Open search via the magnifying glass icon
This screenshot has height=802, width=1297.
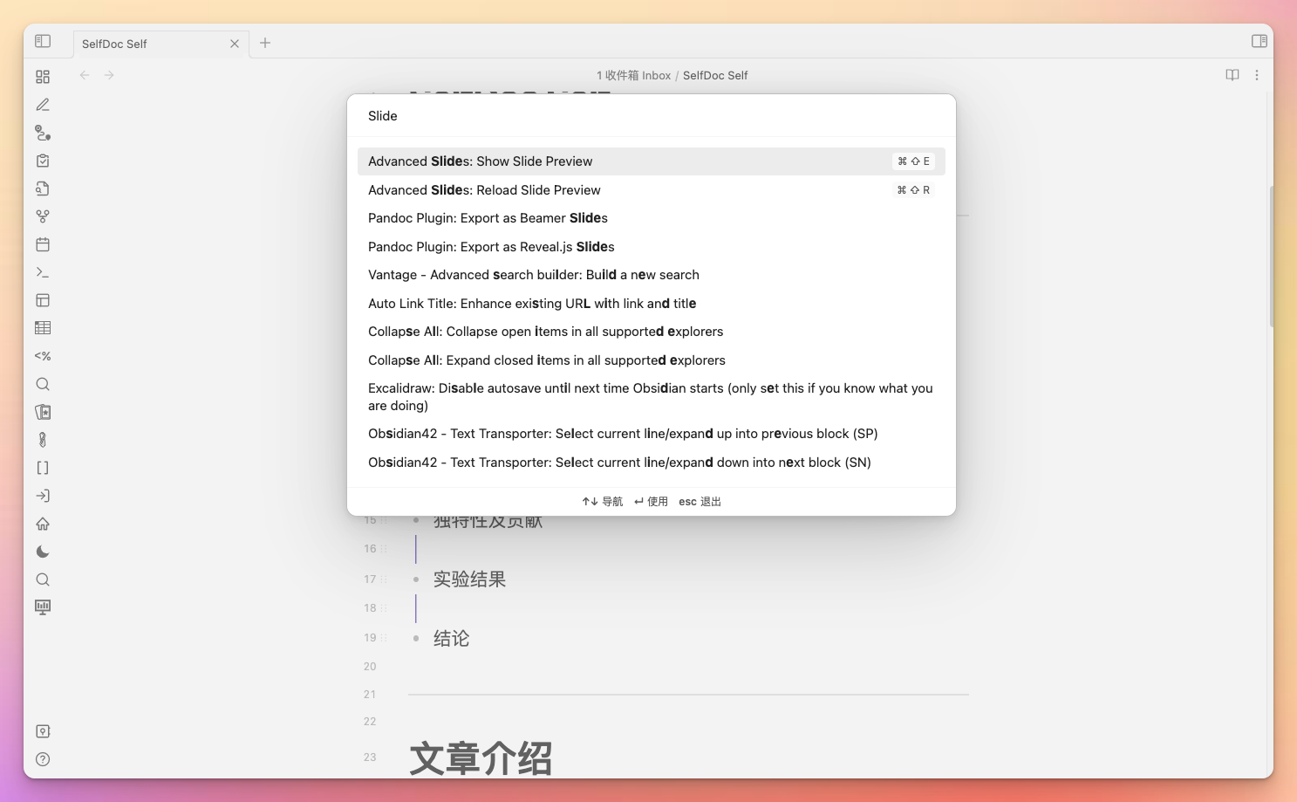(42, 383)
